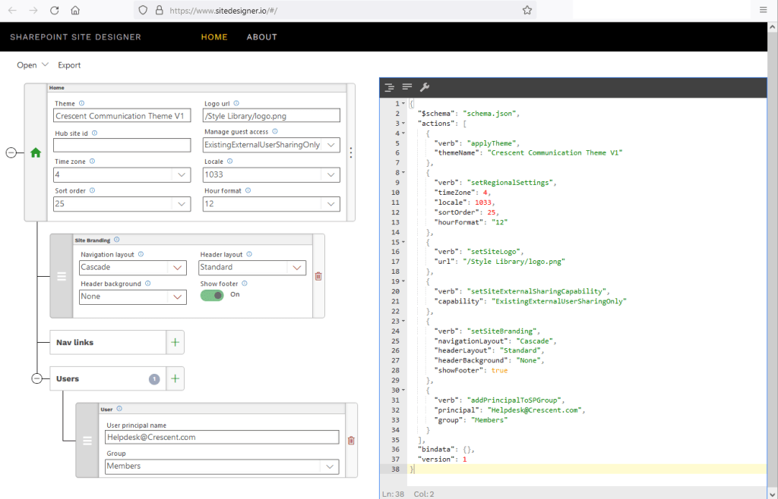Click the plus icon beside Nav links

pos(176,342)
